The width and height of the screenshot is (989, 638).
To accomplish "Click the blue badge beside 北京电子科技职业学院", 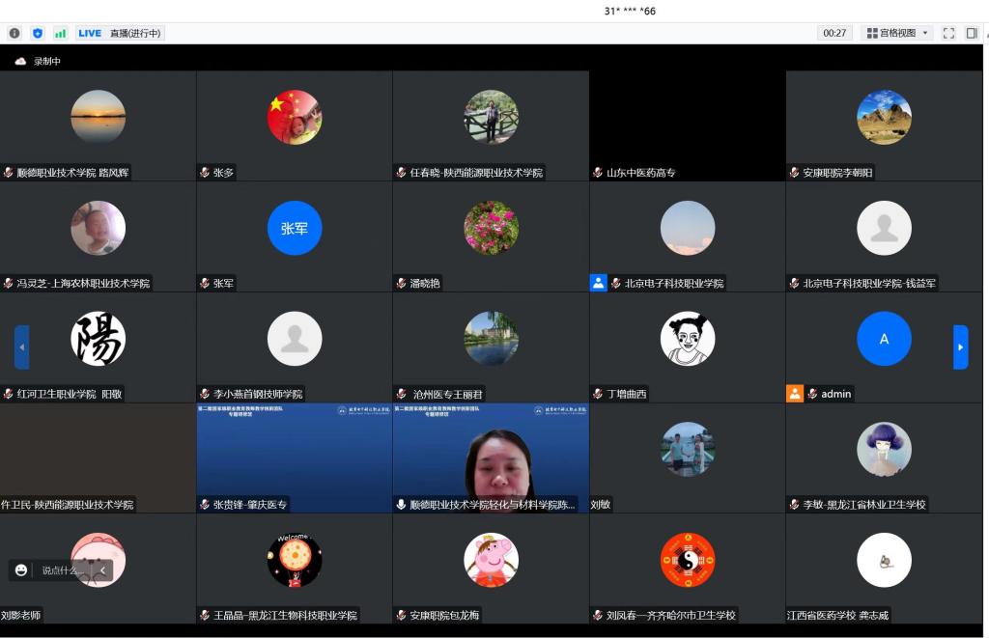I will click(x=599, y=283).
